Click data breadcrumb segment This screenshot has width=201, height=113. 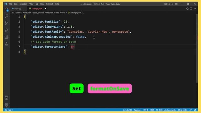(57, 13)
